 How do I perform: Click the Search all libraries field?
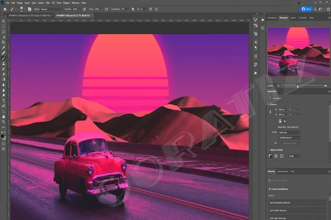297,180
